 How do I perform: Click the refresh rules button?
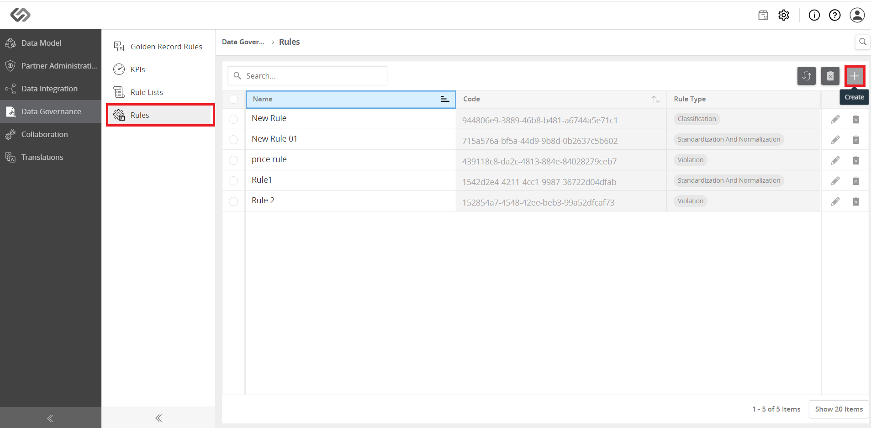click(x=807, y=76)
